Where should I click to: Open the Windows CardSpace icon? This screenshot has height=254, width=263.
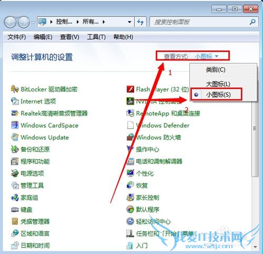(x=15, y=125)
